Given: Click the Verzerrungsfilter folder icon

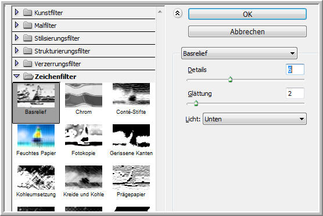Looking at the screenshot, I should click(x=27, y=64).
